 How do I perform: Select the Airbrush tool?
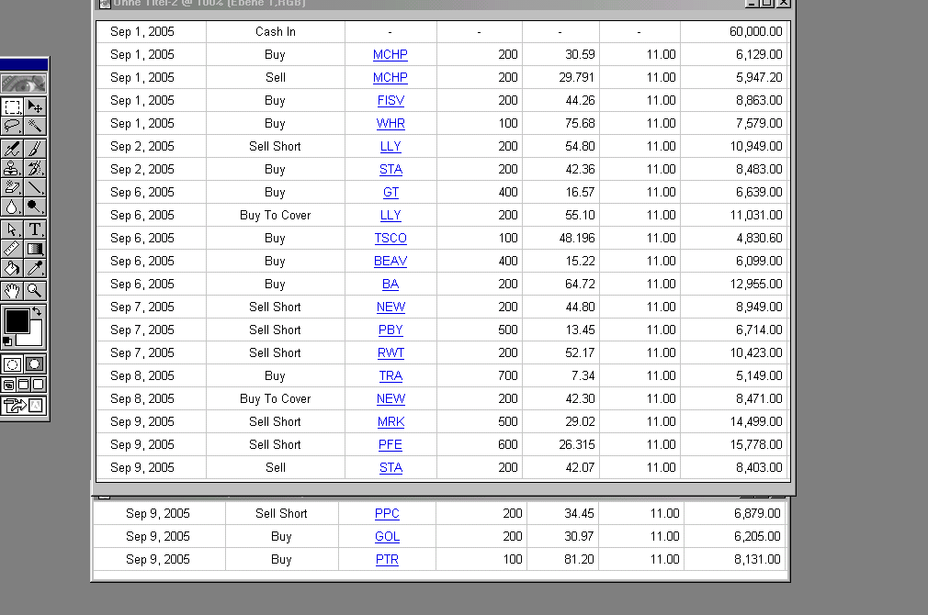pyautogui.click(x=13, y=149)
